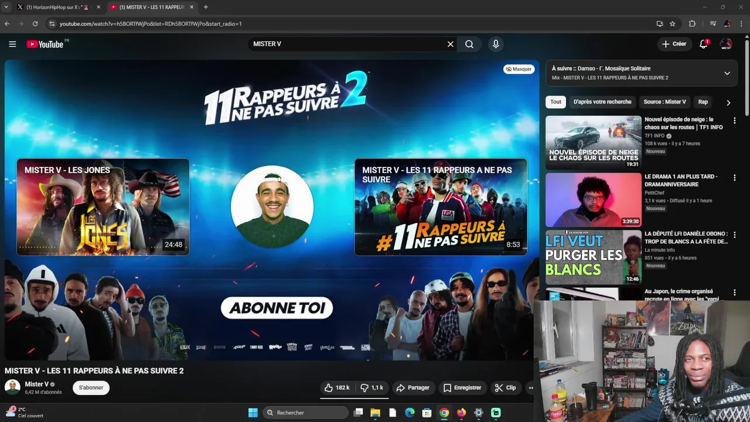Open the notifications bell
Viewport: 750px width, 422px height.
click(x=704, y=44)
